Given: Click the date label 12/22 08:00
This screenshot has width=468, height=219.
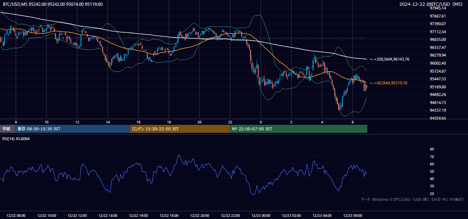Looking at the screenshot, I should [16, 216].
